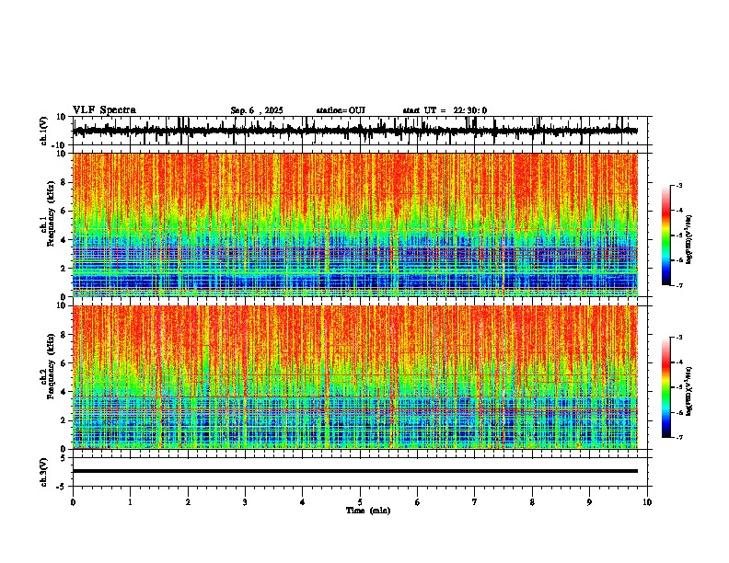
Task: Click the '4' kHz tick on ch.1 frequency axis
Action: 64,240
